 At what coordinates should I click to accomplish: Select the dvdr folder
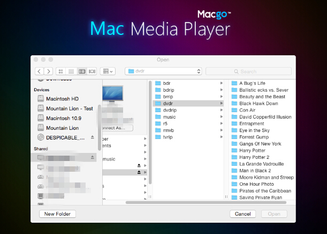point(188,103)
